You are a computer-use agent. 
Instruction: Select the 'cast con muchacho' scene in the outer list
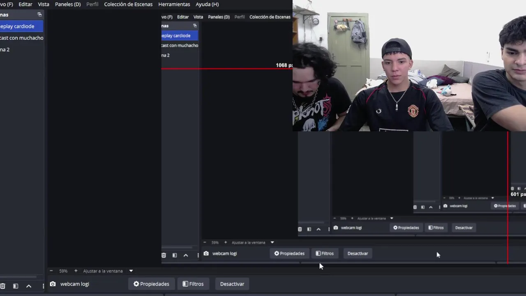(x=21, y=38)
